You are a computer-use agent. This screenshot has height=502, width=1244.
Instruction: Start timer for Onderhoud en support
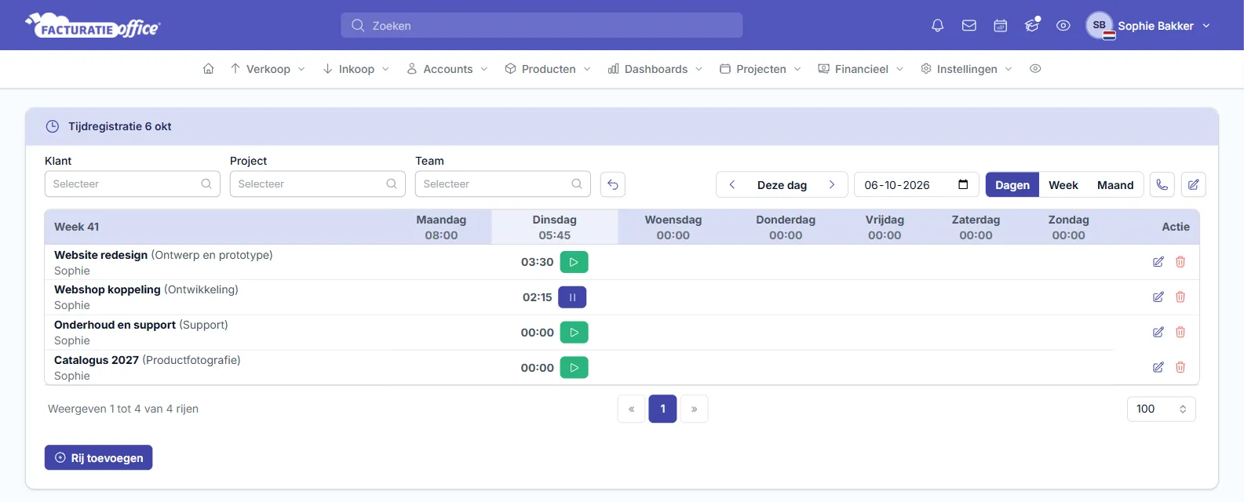[x=574, y=333]
